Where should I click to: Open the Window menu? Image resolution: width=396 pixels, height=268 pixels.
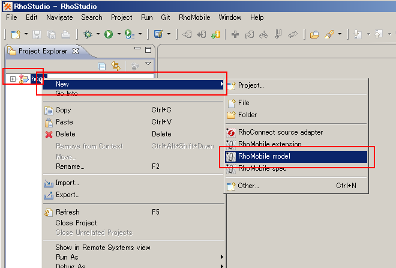(x=230, y=17)
